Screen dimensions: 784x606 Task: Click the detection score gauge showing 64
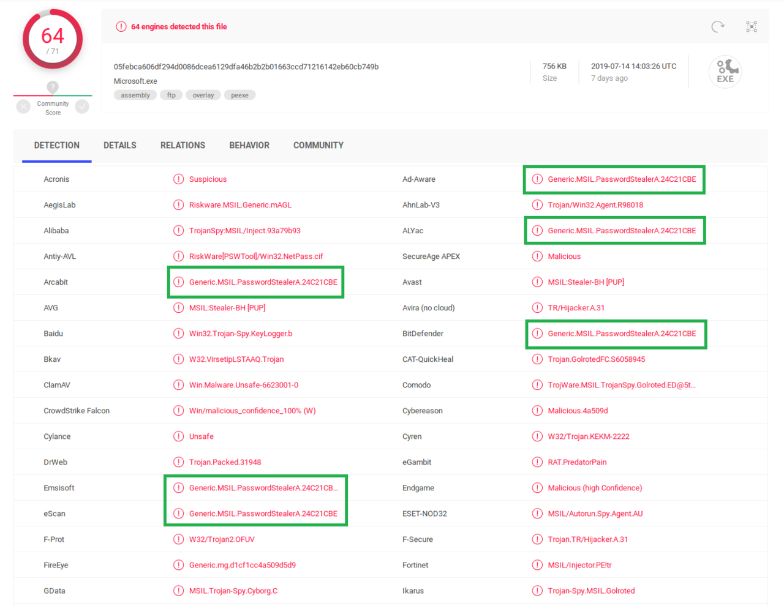tap(52, 38)
